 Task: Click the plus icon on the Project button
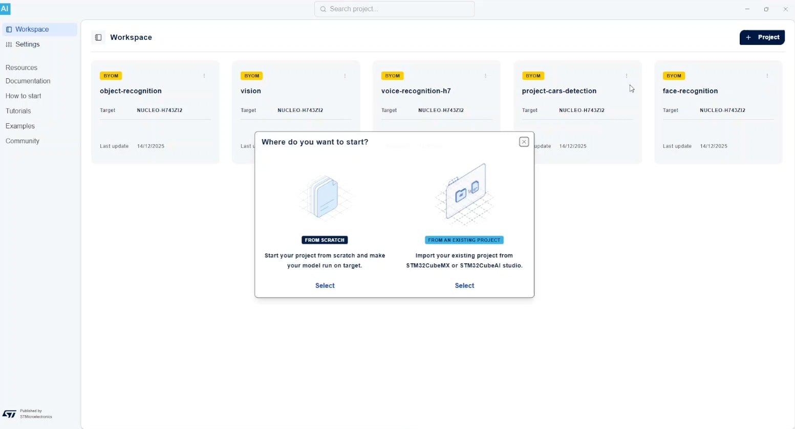point(748,37)
